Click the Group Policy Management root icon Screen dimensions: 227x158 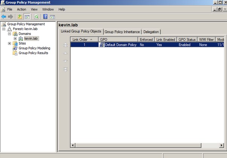pos(4,24)
